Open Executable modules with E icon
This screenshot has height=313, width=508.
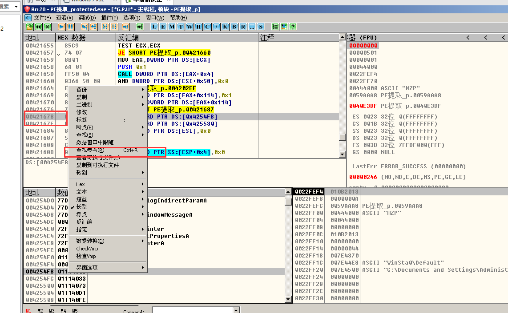163,27
